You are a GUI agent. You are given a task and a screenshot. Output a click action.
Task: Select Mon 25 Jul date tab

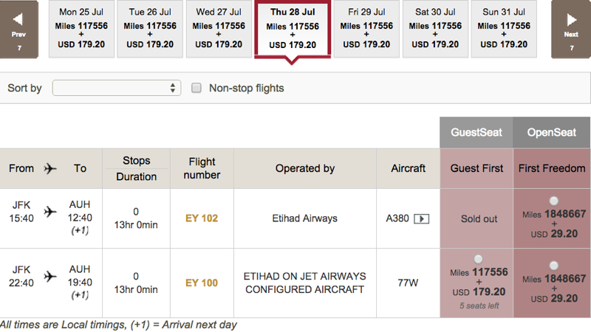click(x=81, y=29)
